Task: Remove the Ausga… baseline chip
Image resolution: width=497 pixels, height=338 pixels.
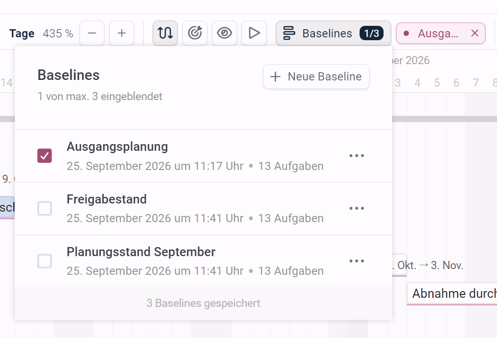Action: point(474,33)
